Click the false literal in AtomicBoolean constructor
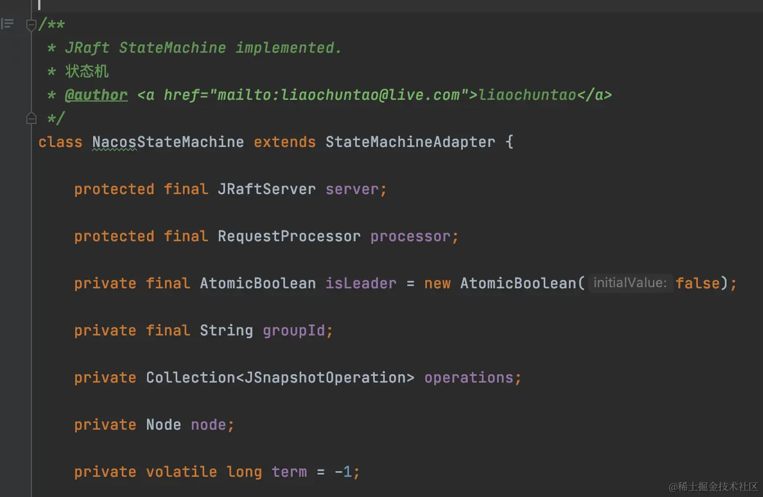 pyautogui.click(x=697, y=283)
